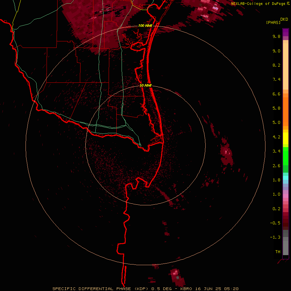Pick the purple segment at the color bar top
The width and height of the screenshot is (291, 291).
click(286, 32)
